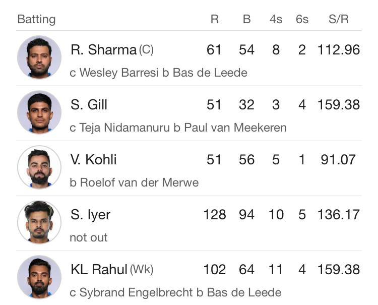
Task: Click Kohli's dismissal Roelof van der Merwe
Action: (139, 182)
